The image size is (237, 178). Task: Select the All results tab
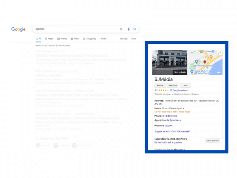(x=38, y=39)
